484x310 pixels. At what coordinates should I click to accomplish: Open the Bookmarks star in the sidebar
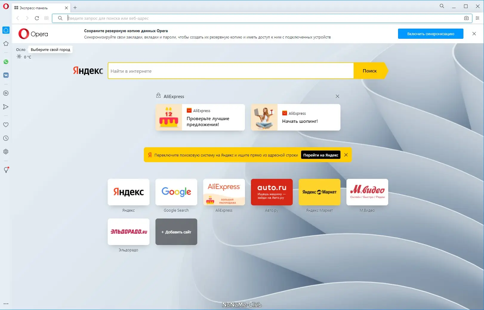pyautogui.click(x=6, y=44)
